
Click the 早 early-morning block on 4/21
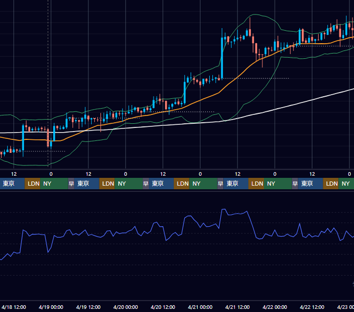(220, 184)
